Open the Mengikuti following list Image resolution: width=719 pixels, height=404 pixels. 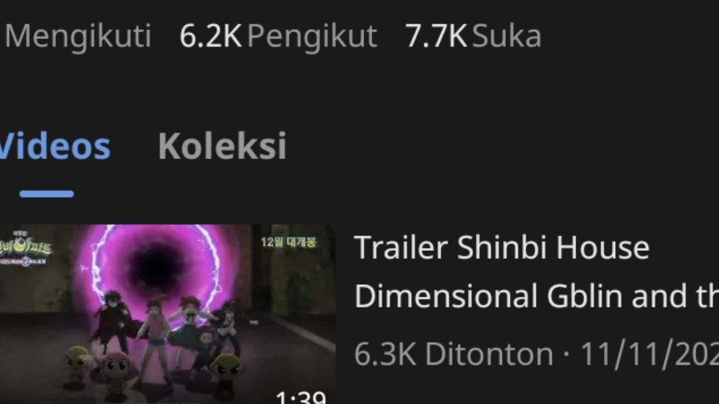pyautogui.click(x=78, y=37)
